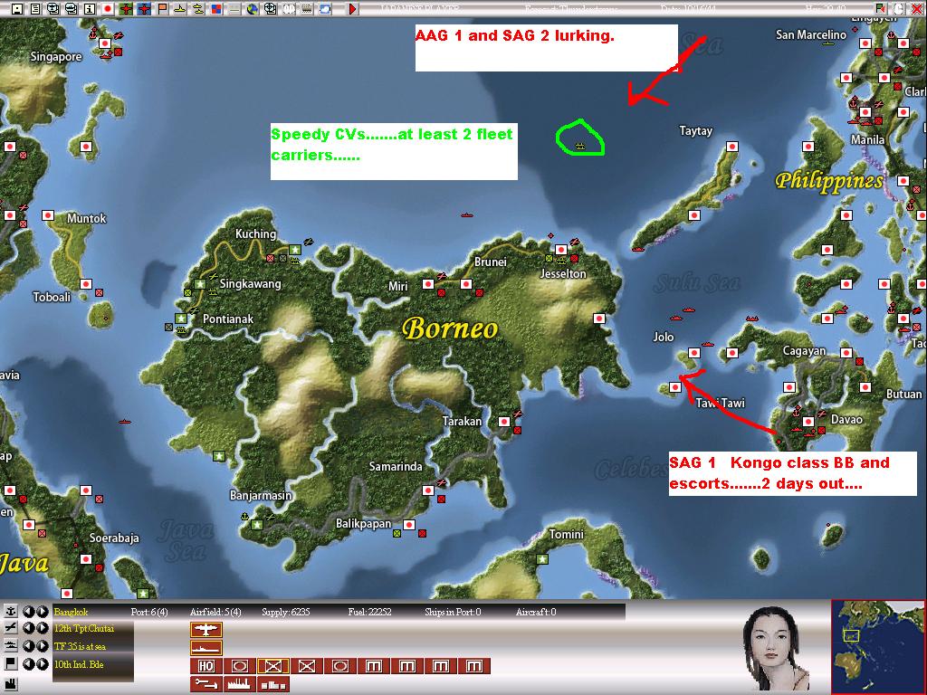Image resolution: width=927 pixels, height=695 pixels.
Task: Select red plane on green background icon
Action: point(126,9)
